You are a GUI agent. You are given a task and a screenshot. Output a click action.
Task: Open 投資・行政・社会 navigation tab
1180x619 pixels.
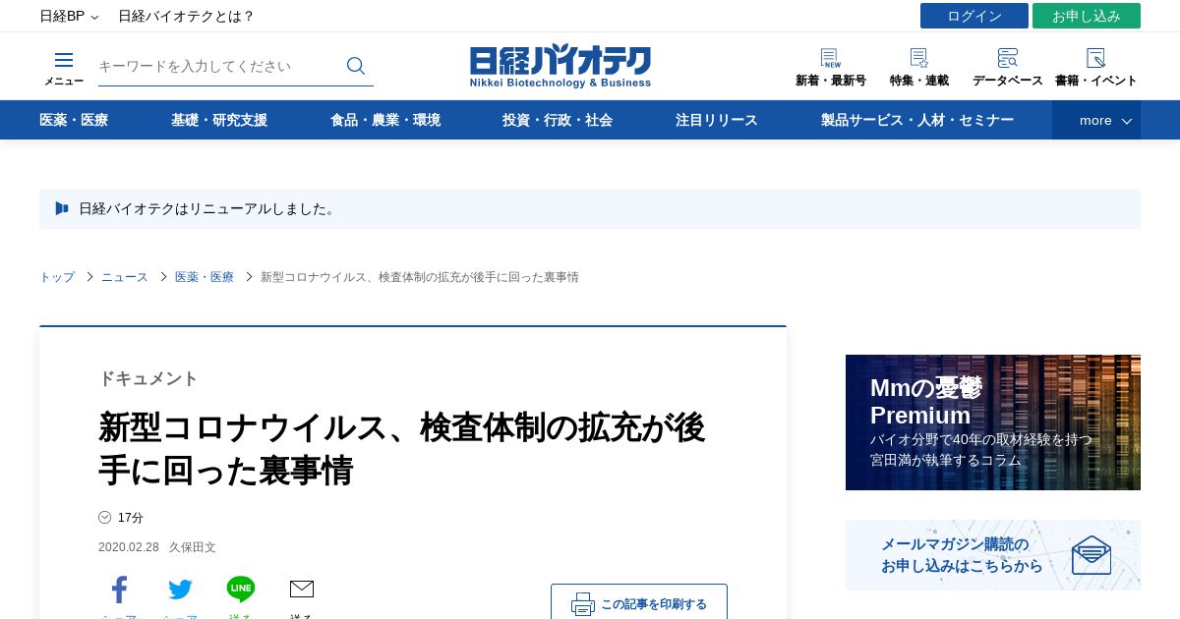558,120
